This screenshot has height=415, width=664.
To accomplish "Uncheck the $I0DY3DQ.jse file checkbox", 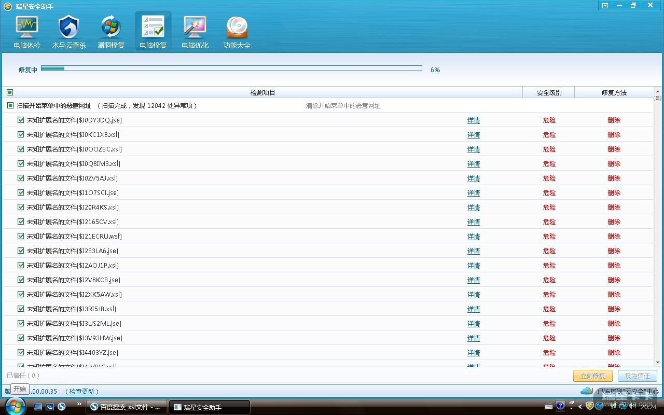I will [21, 120].
